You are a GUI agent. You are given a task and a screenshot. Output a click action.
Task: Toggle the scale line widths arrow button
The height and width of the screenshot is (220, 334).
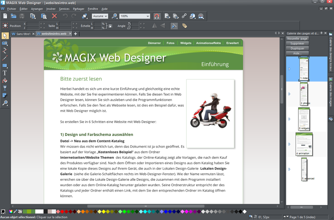tap(174, 26)
